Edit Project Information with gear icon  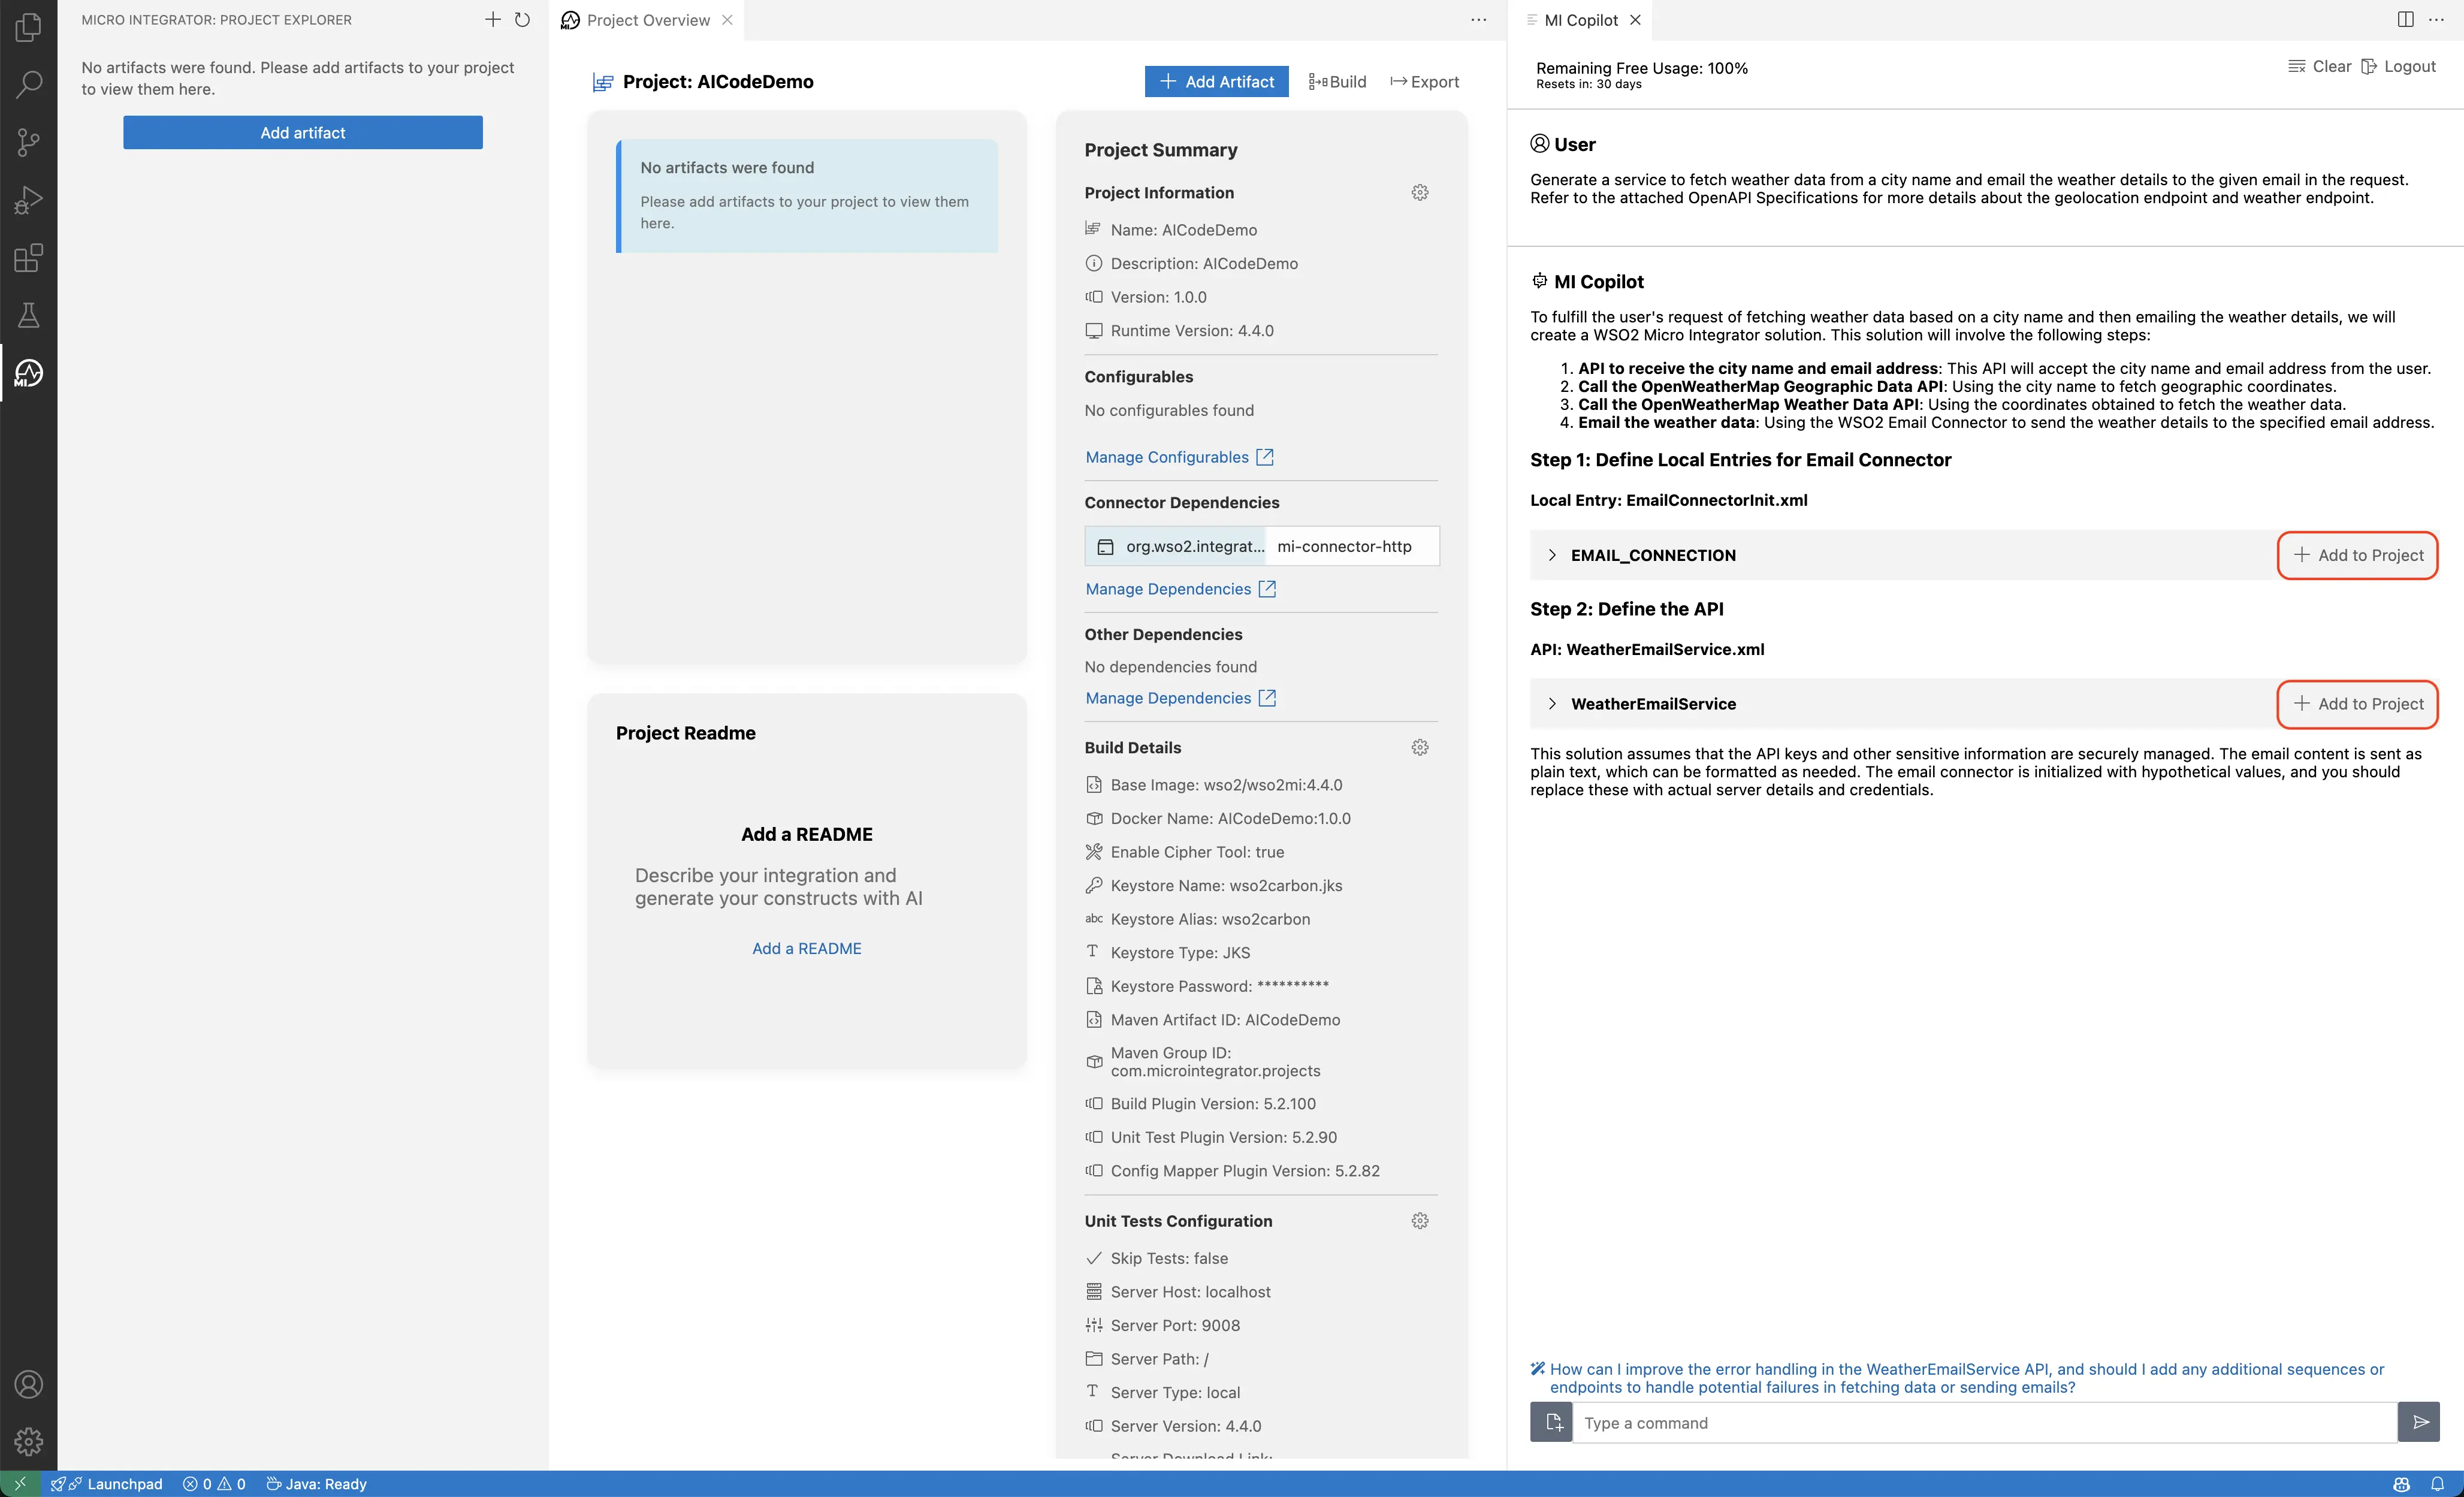(x=1420, y=192)
